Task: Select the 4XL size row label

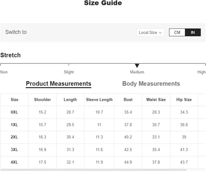Action: 14,162
